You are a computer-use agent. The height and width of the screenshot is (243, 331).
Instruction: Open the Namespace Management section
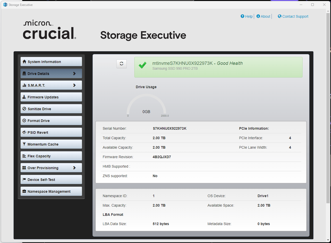[51, 191]
